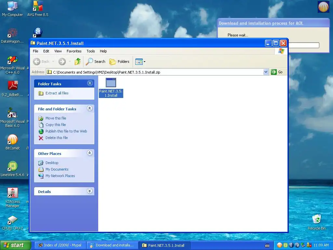Collapse the File and Folder Tasks panel
This screenshot has width=333, height=250.
pos(90,108)
